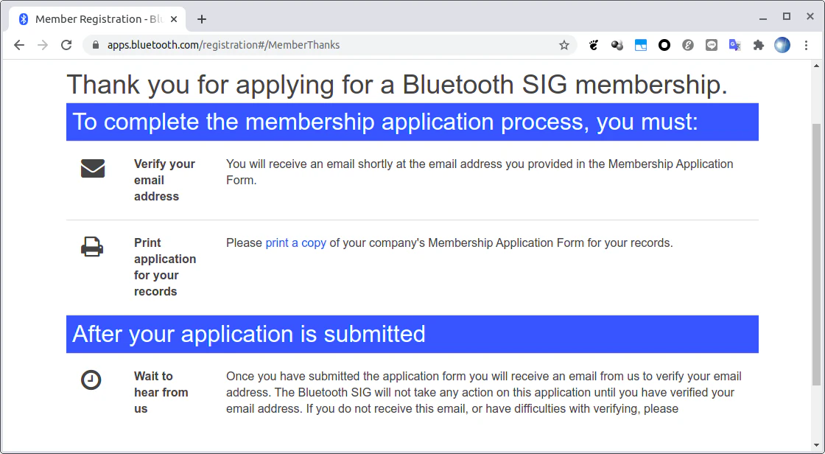The height and width of the screenshot is (454, 825).
Task: Open the Chrome three-dot menu
Action: (x=806, y=45)
